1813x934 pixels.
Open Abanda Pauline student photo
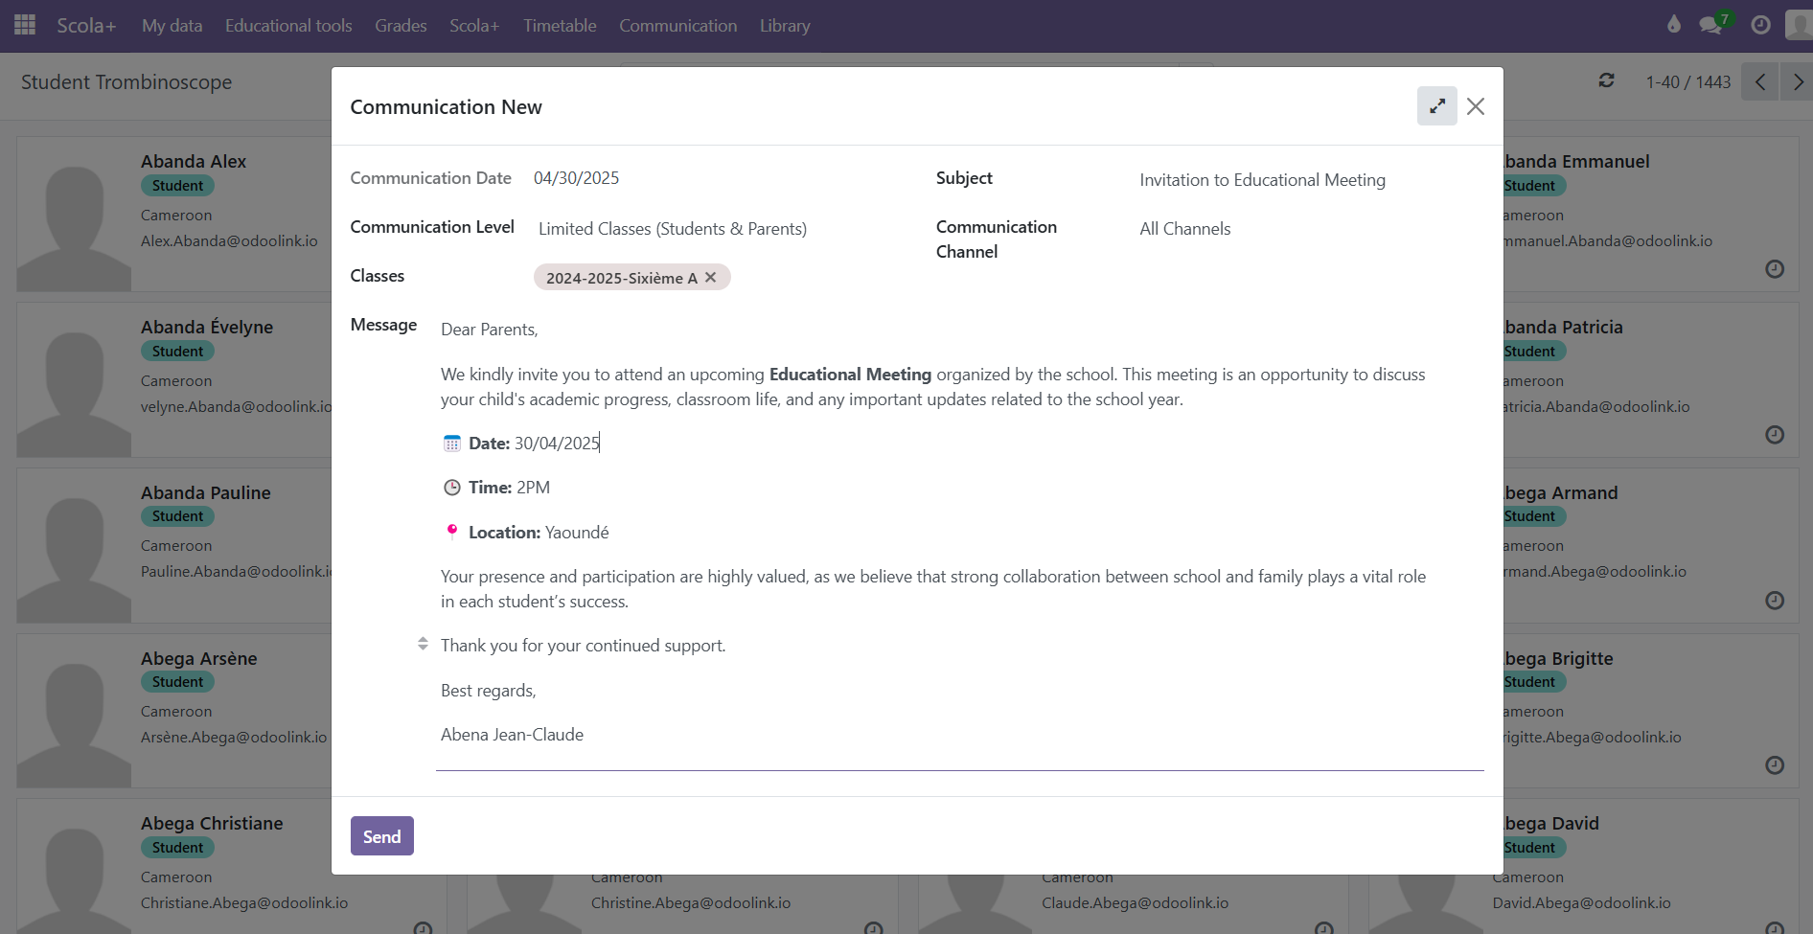pyautogui.click(x=75, y=546)
